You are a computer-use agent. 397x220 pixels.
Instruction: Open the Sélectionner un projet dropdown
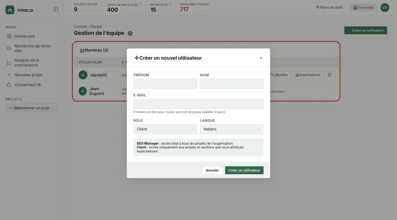pyautogui.click(x=32, y=108)
